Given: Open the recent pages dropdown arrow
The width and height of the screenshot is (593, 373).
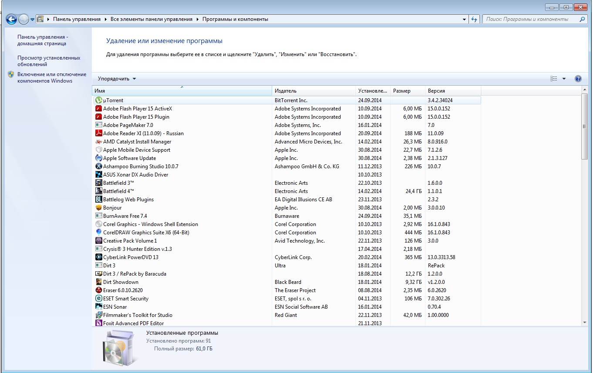Looking at the screenshot, I should [x=32, y=20].
